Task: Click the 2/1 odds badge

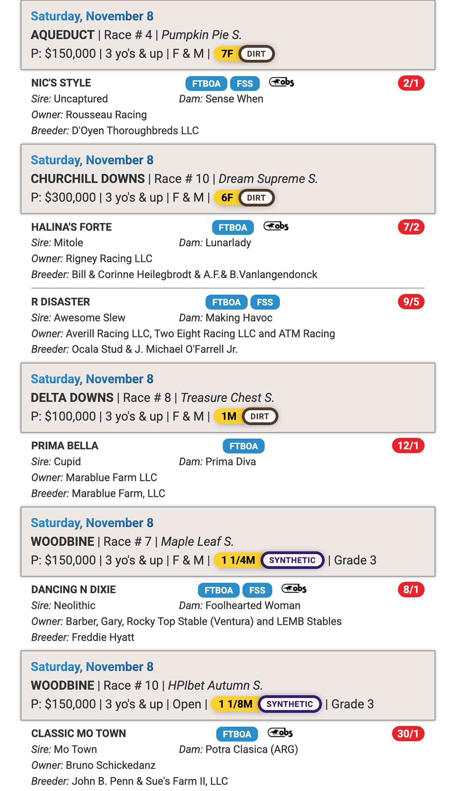Action: 411,83
